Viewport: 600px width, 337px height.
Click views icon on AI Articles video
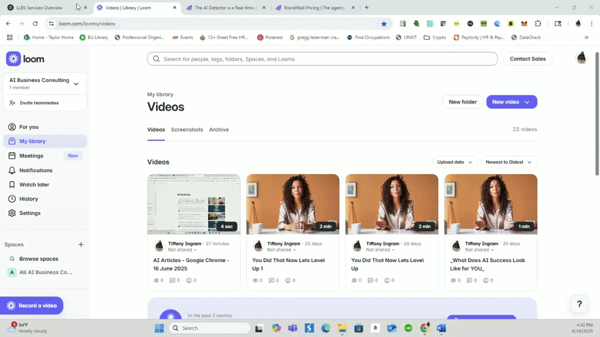click(x=156, y=280)
